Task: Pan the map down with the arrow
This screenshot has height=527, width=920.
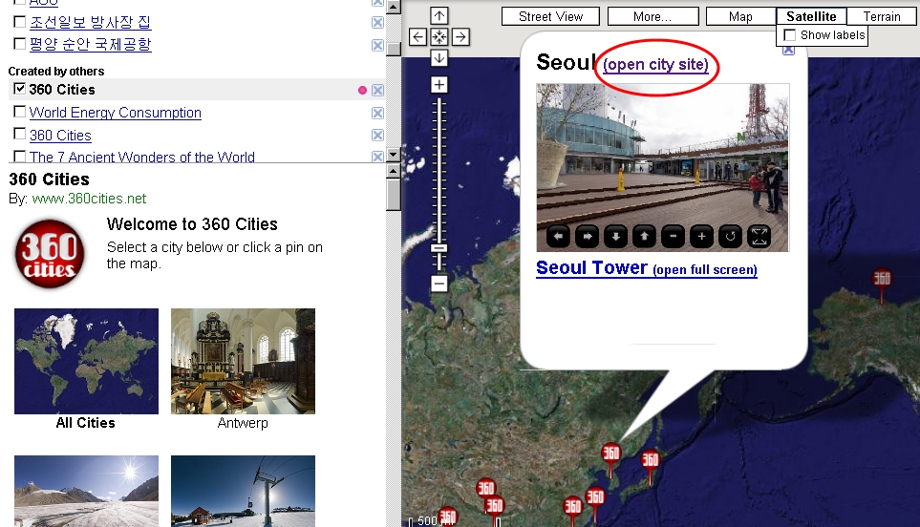Action: [439, 58]
